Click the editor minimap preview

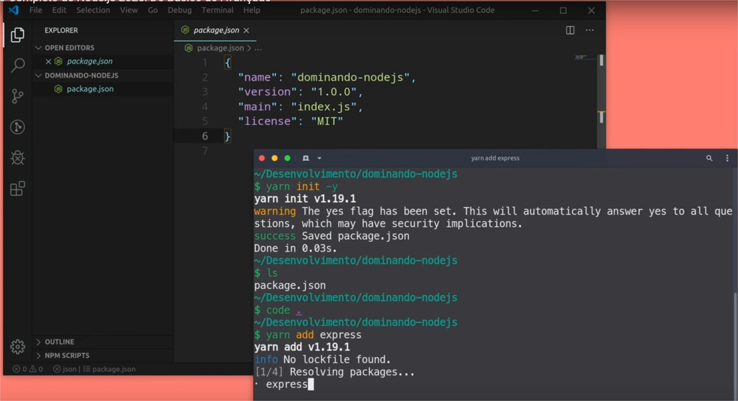click(585, 58)
